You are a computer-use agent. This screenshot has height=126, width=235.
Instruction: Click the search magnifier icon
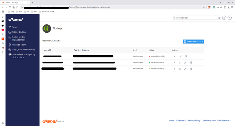219,18
